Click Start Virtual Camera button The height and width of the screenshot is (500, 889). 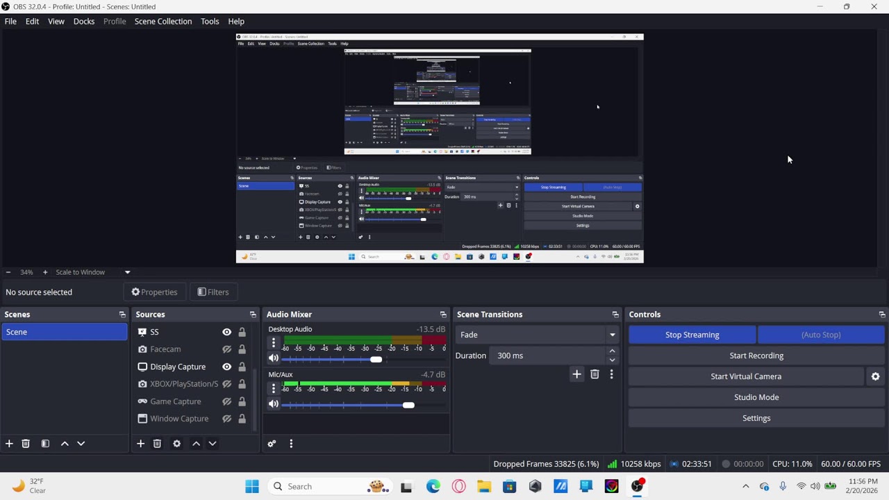(746, 376)
